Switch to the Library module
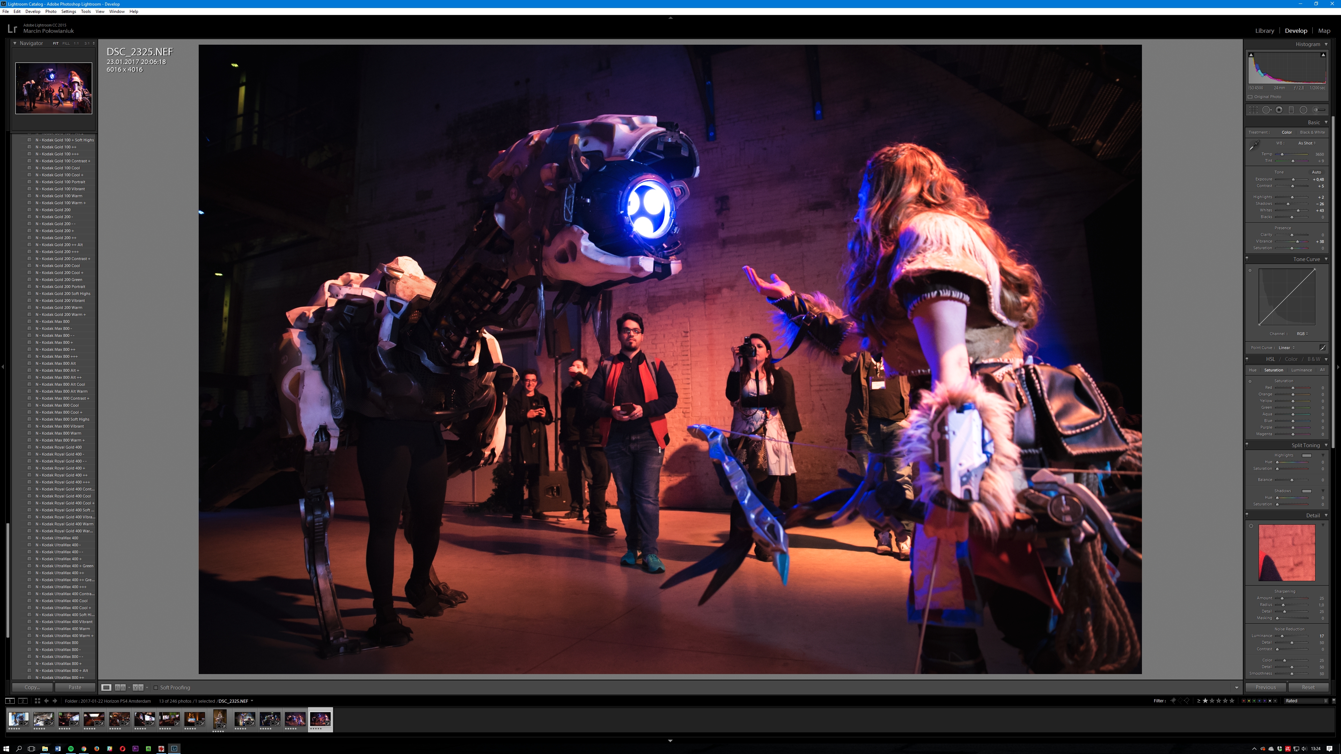 [1264, 31]
